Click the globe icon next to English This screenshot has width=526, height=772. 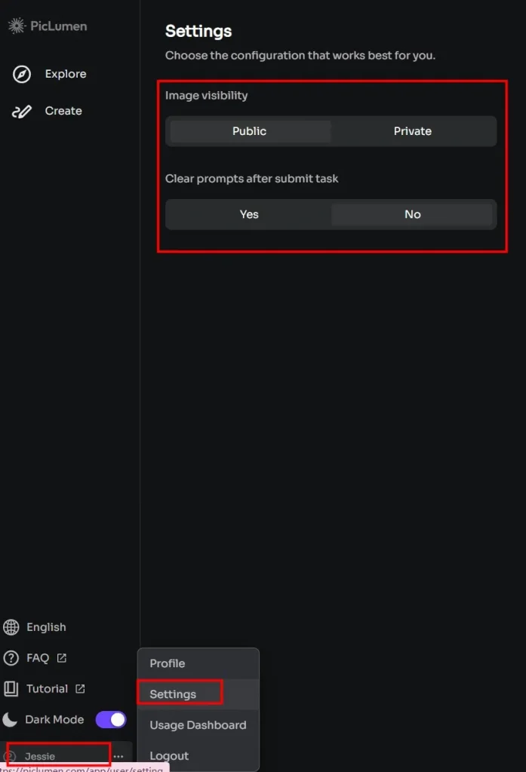click(11, 627)
